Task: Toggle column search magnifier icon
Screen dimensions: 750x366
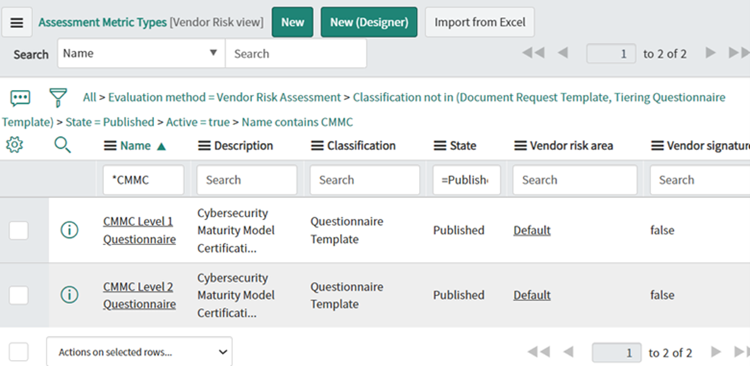Action: 63,145
